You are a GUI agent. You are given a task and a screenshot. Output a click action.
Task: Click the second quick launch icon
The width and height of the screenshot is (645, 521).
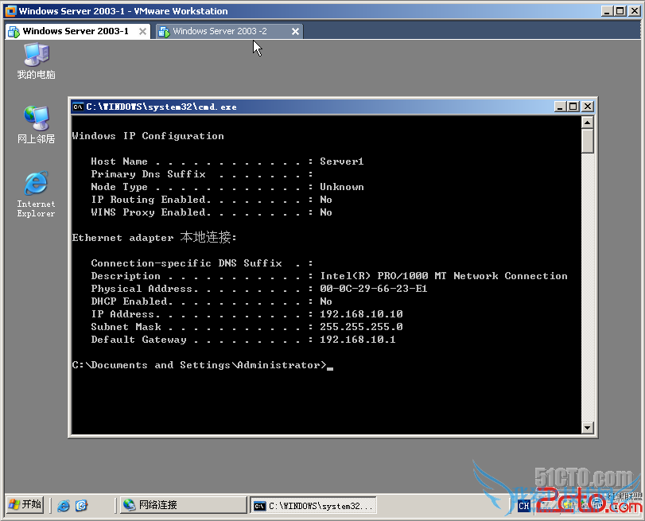(x=81, y=505)
